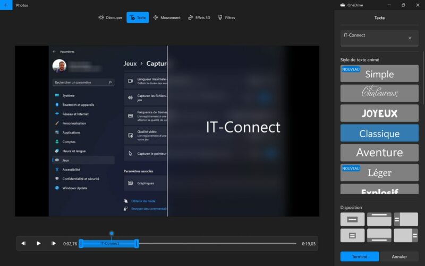Click the left handle of text segment

81,244
